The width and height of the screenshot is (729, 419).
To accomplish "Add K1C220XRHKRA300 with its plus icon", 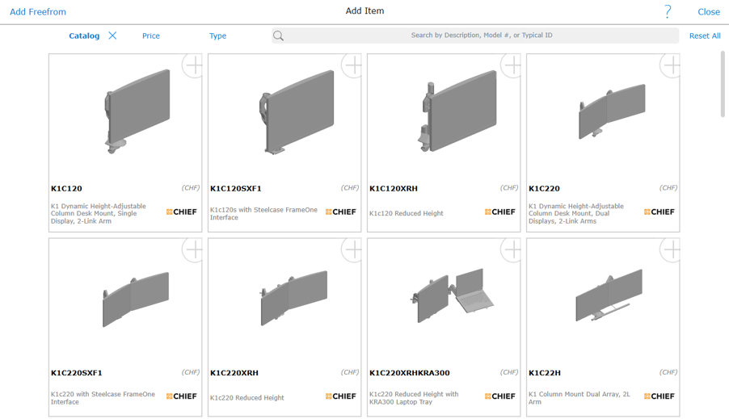I will 511,249.
